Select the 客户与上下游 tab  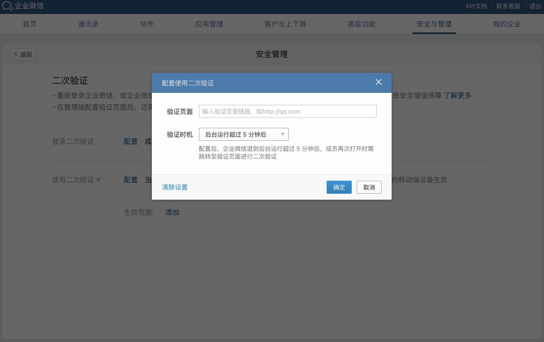285,24
